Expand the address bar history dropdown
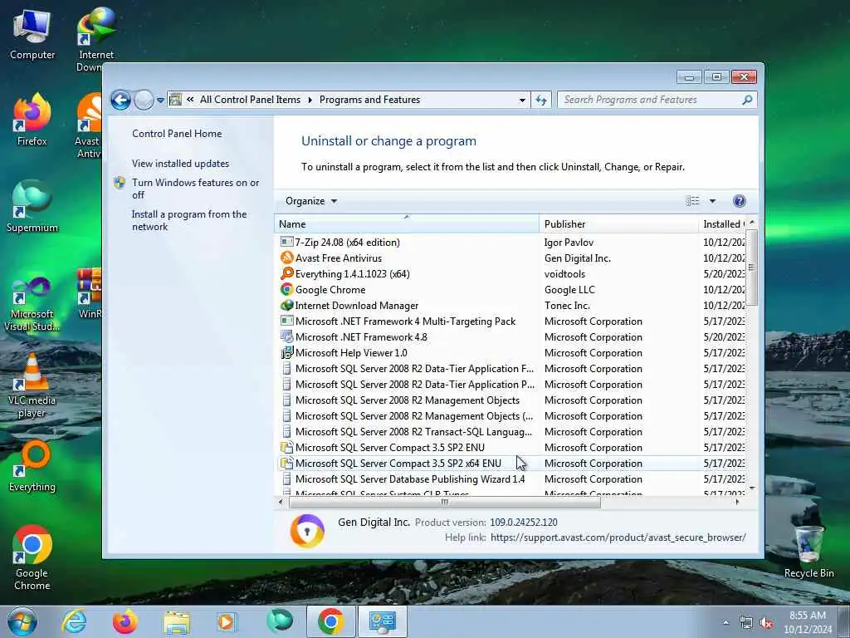This screenshot has height=638, width=850. (522, 100)
